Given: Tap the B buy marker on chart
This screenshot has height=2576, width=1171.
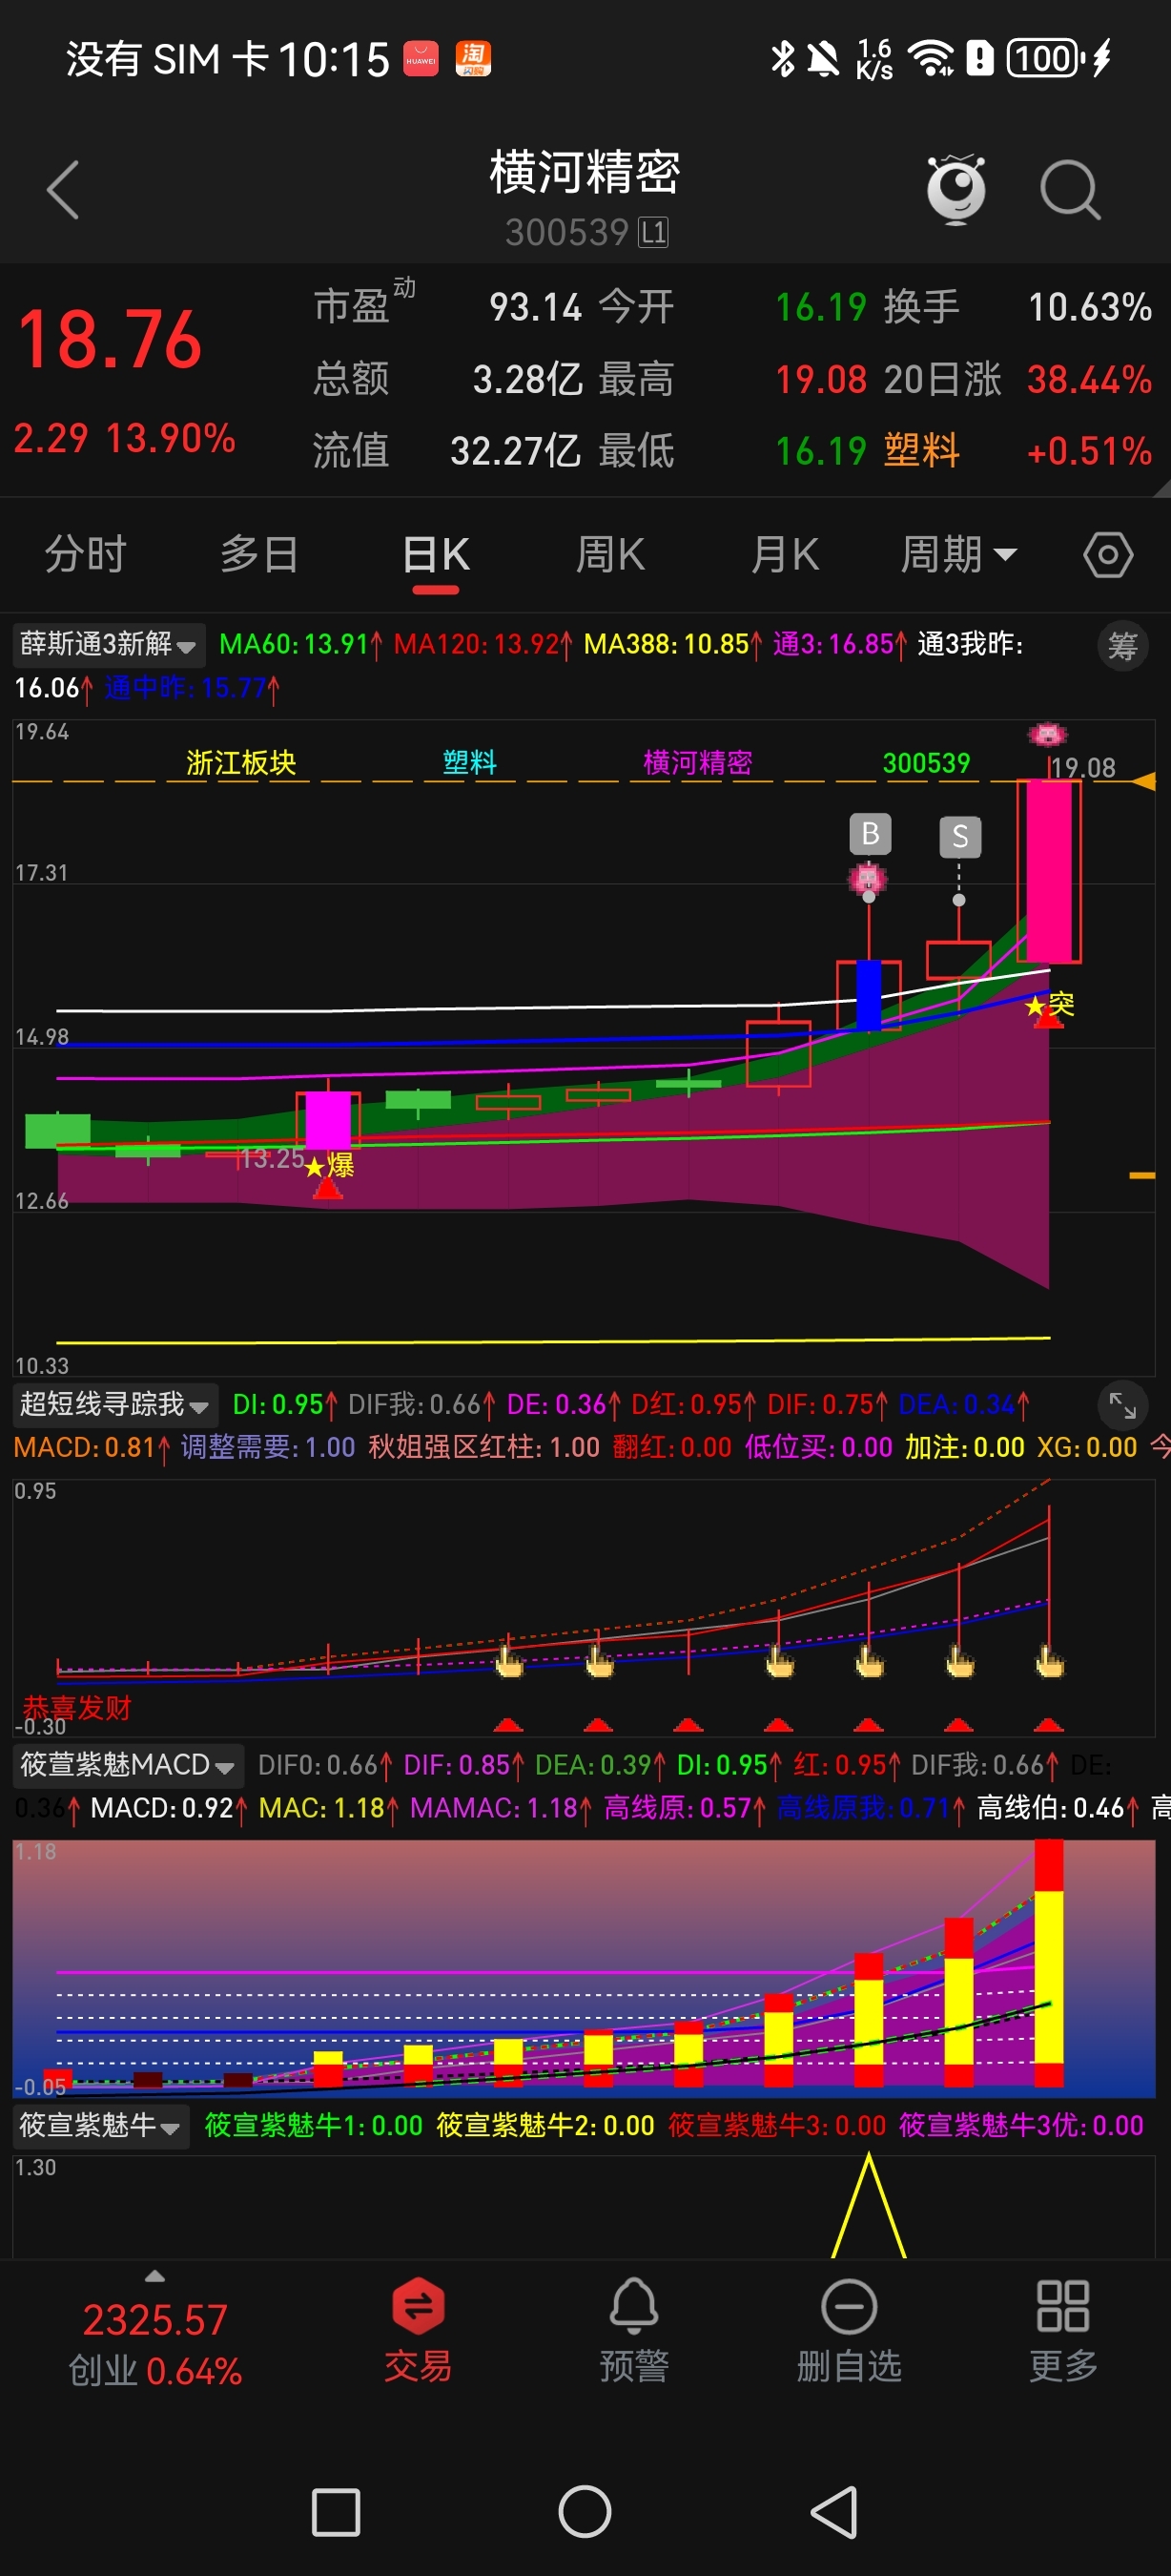Looking at the screenshot, I should 870,833.
